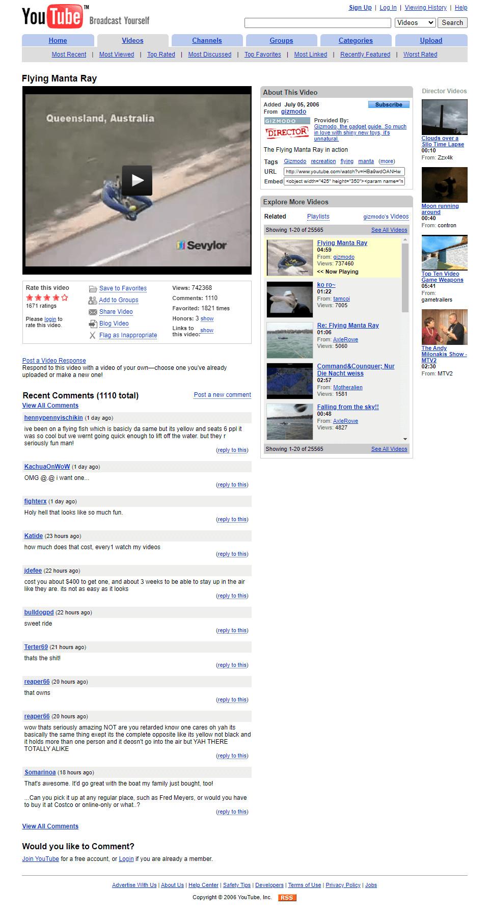Play the Flying Manta Ray video
This screenshot has width=489, height=917.
pyautogui.click(x=137, y=180)
